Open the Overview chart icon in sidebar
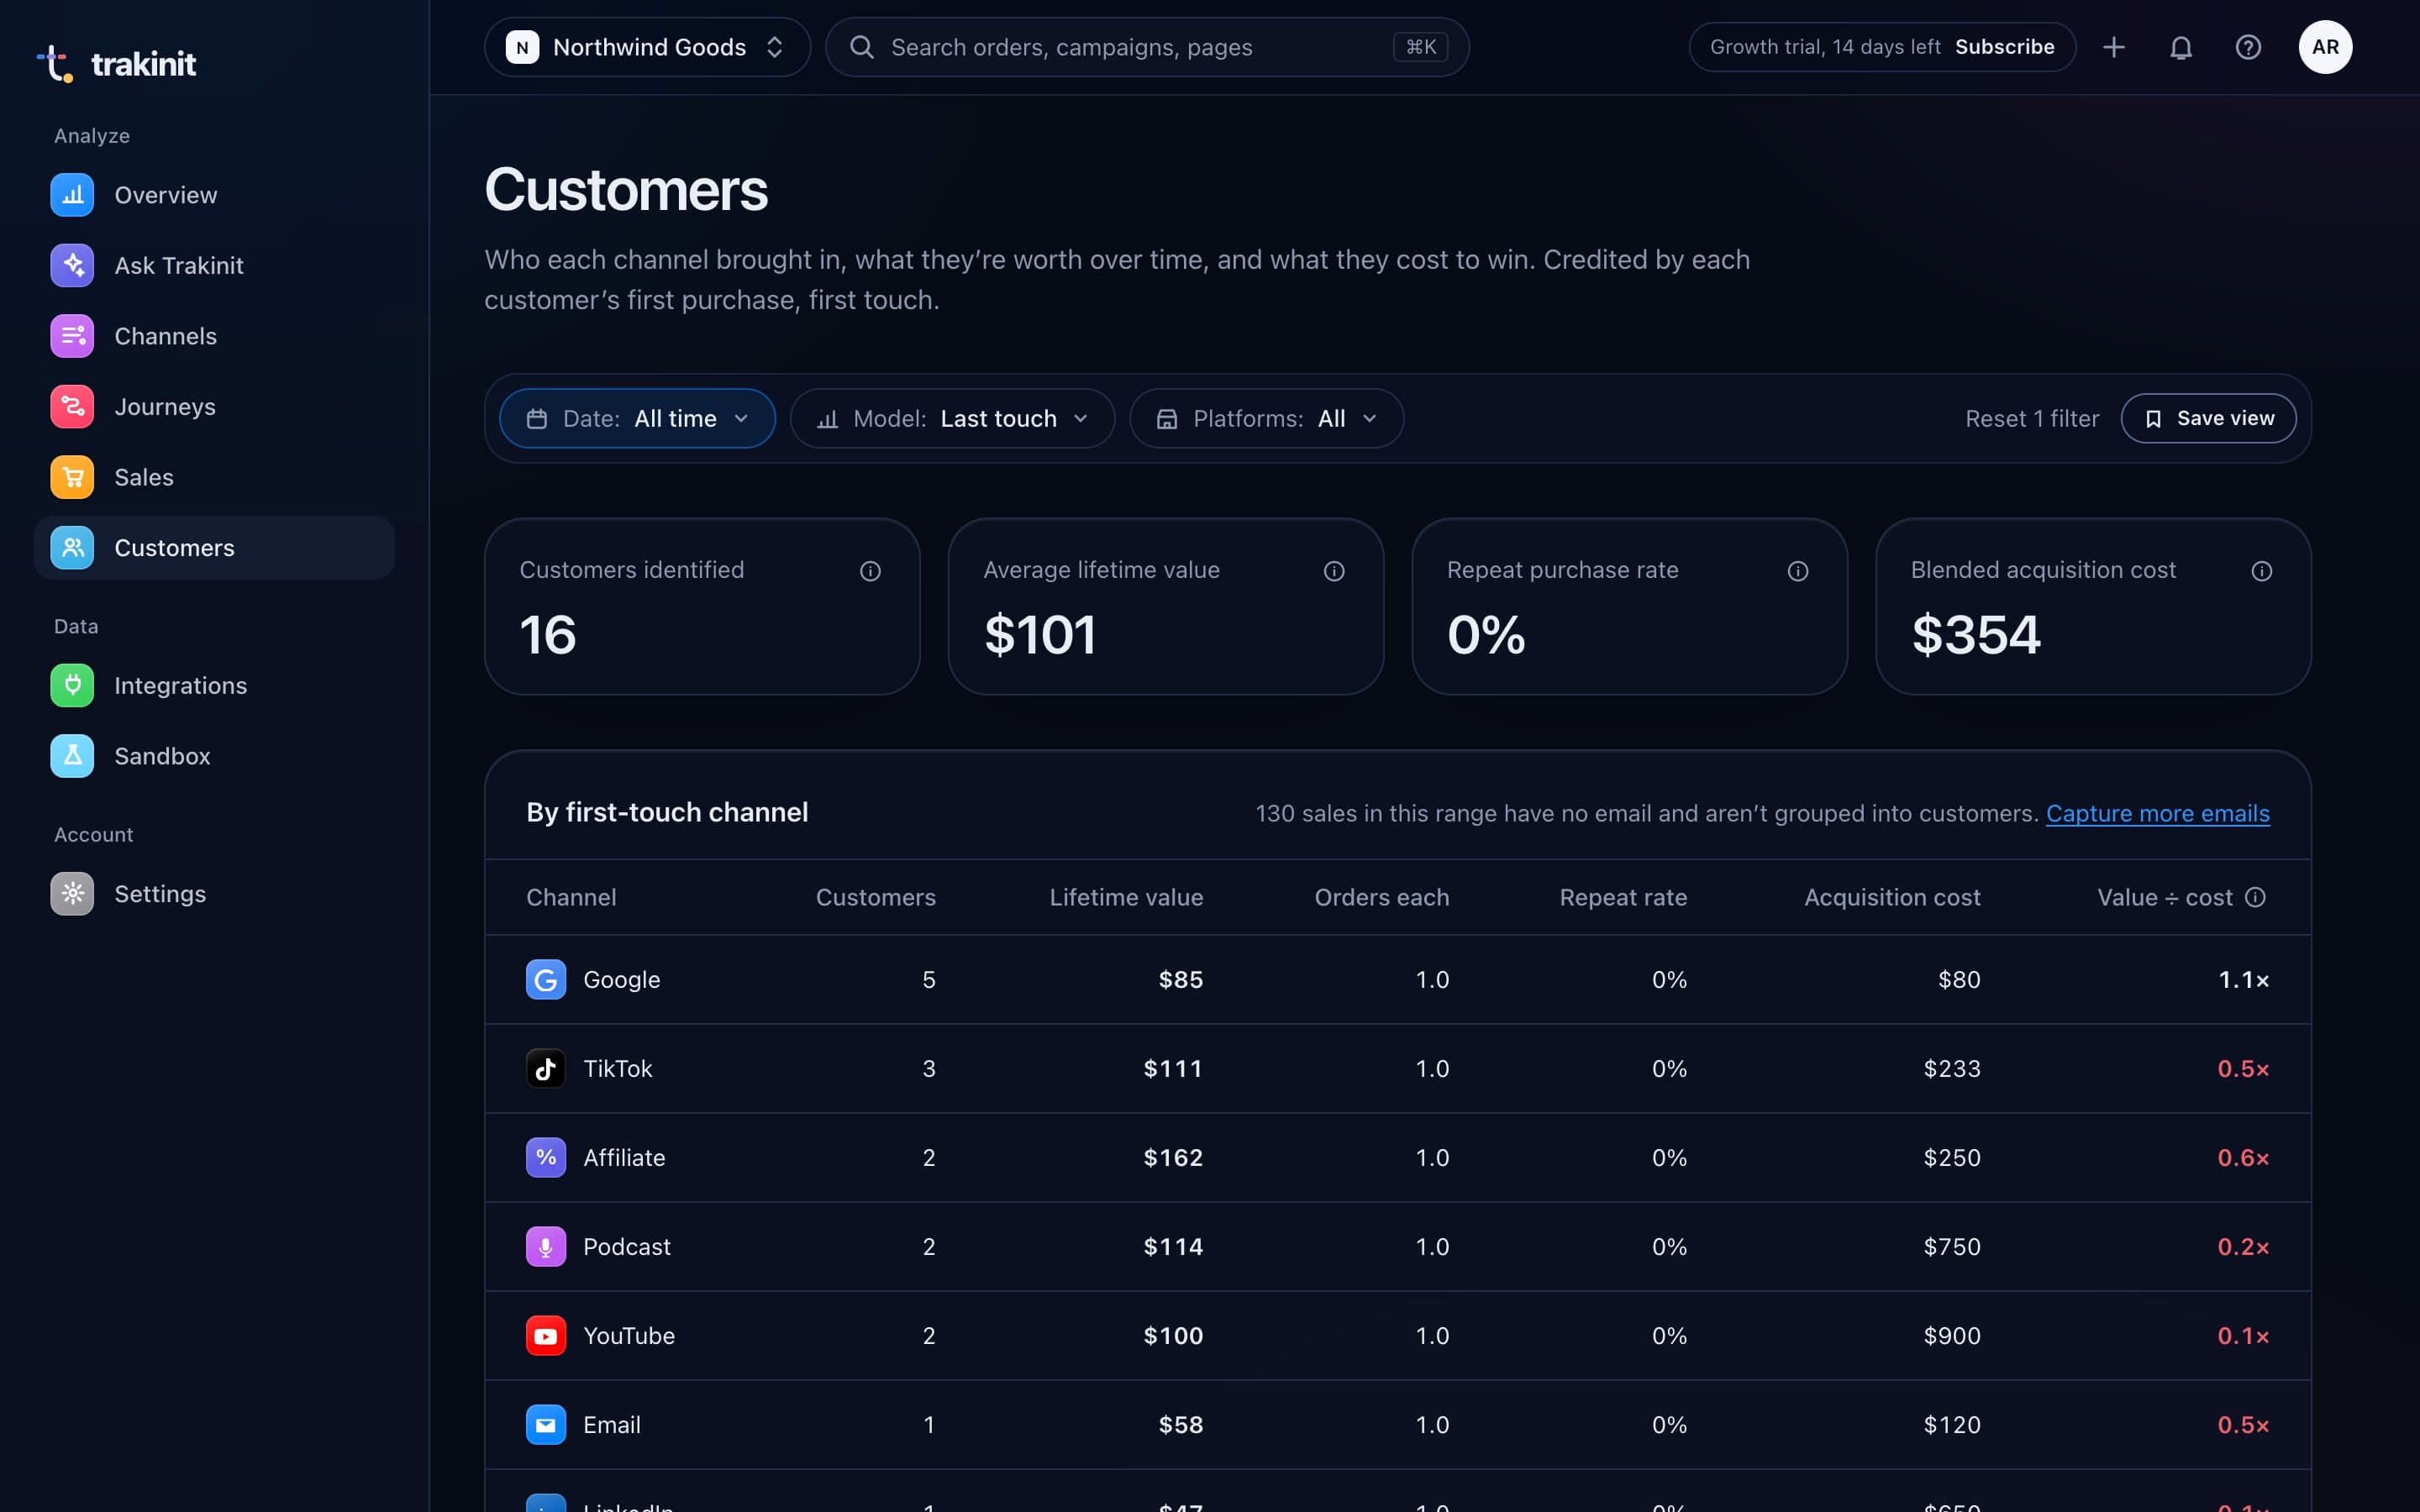 coord(72,195)
